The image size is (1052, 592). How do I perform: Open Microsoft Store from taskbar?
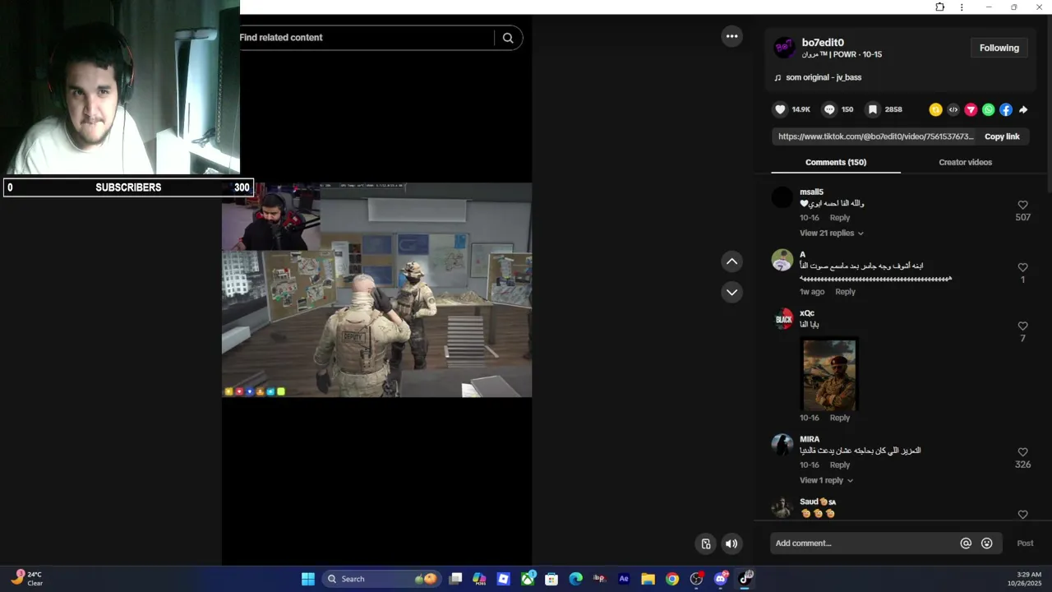[551, 579]
